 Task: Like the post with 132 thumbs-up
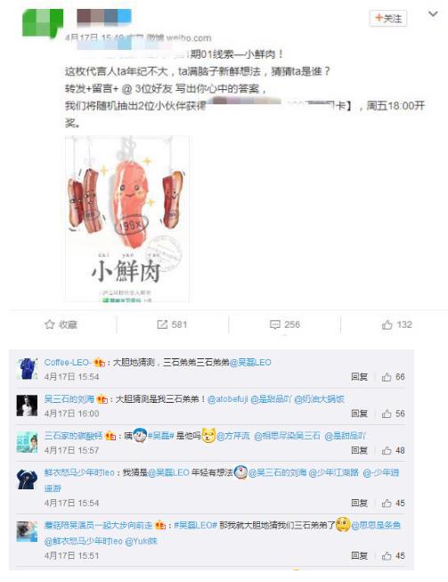387,324
